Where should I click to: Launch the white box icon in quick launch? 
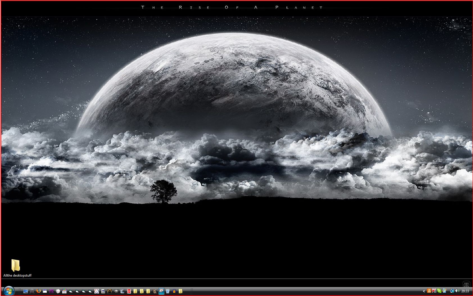pos(58,291)
